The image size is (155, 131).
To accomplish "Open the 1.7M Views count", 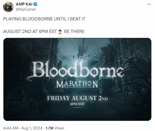I will tap(55, 128).
